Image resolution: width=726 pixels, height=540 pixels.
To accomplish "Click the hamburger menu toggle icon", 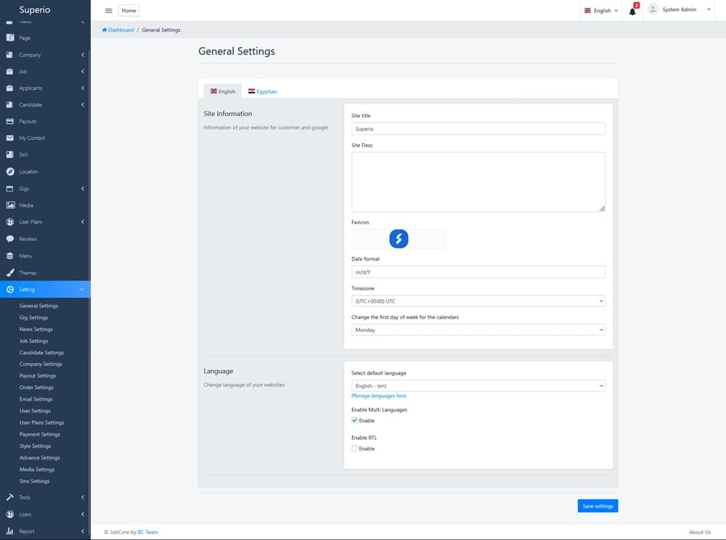I will coord(109,11).
